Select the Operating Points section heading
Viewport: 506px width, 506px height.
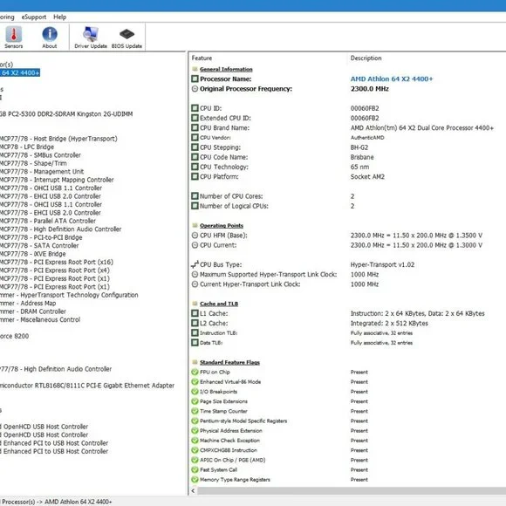tap(222, 226)
